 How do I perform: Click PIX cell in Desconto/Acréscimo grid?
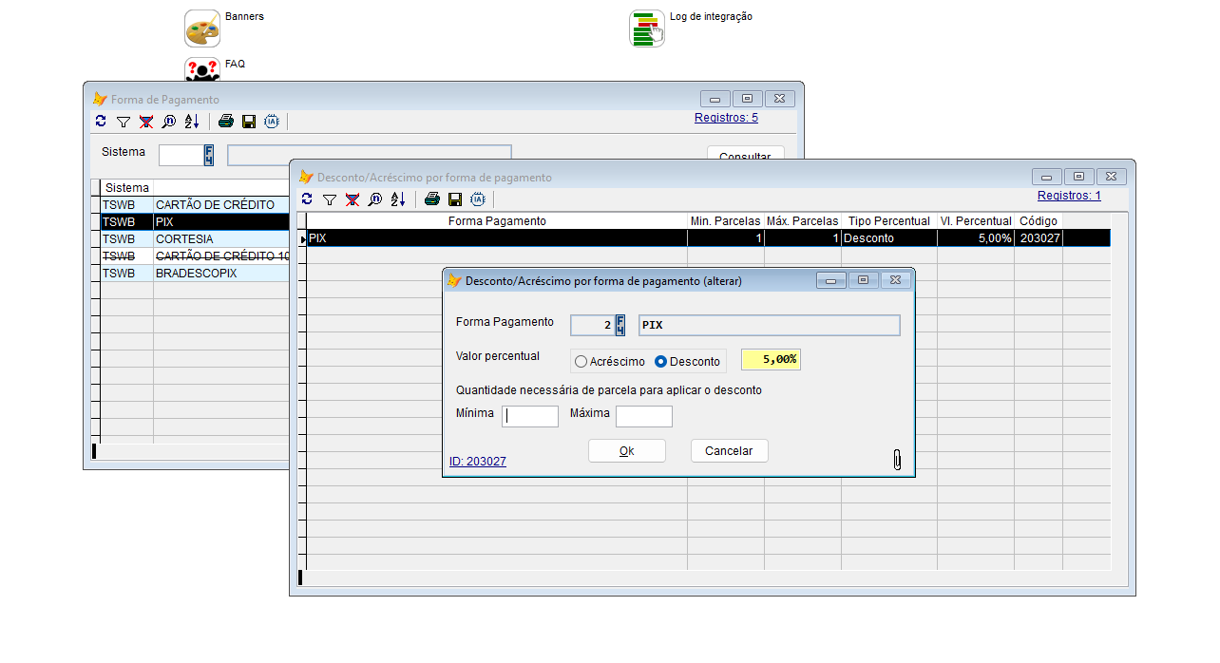(497, 238)
